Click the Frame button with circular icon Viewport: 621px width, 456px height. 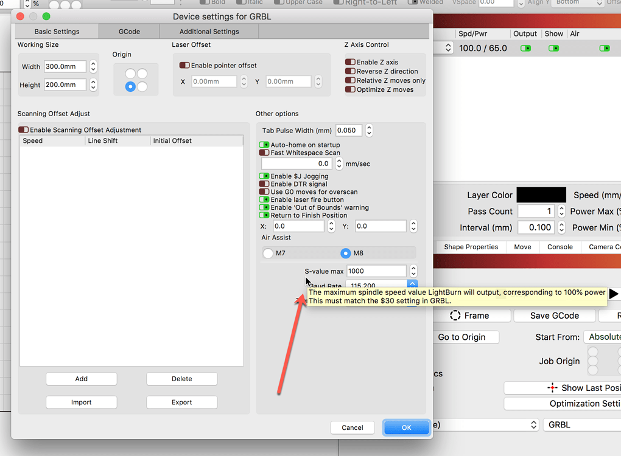click(x=474, y=316)
